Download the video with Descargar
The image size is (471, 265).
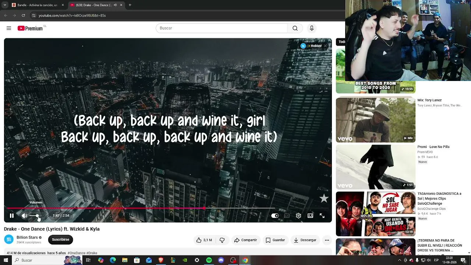(x=305, y=240)
